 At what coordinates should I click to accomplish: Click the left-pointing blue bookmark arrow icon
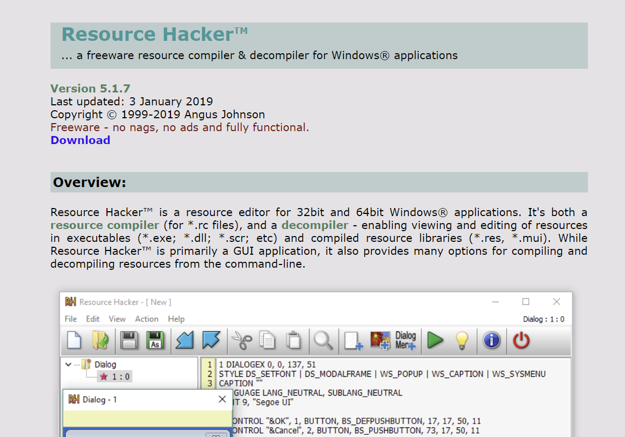(185, 340)
